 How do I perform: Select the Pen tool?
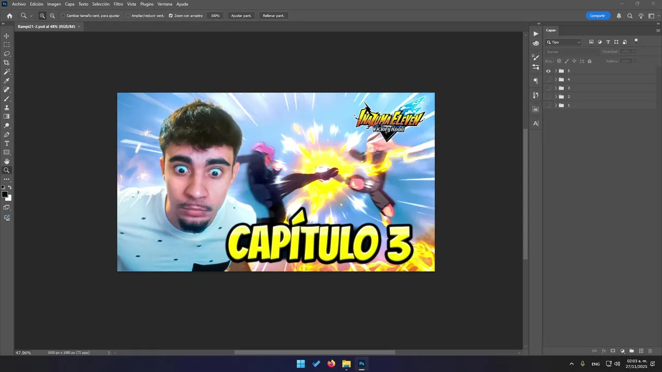[x=7, y=134]
